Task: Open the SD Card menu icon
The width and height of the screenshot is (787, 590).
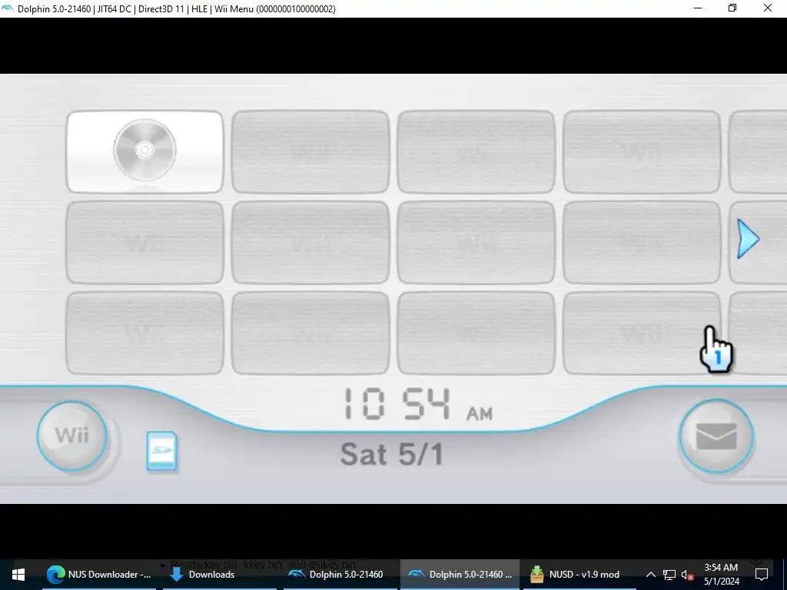Action: [161, 451]
